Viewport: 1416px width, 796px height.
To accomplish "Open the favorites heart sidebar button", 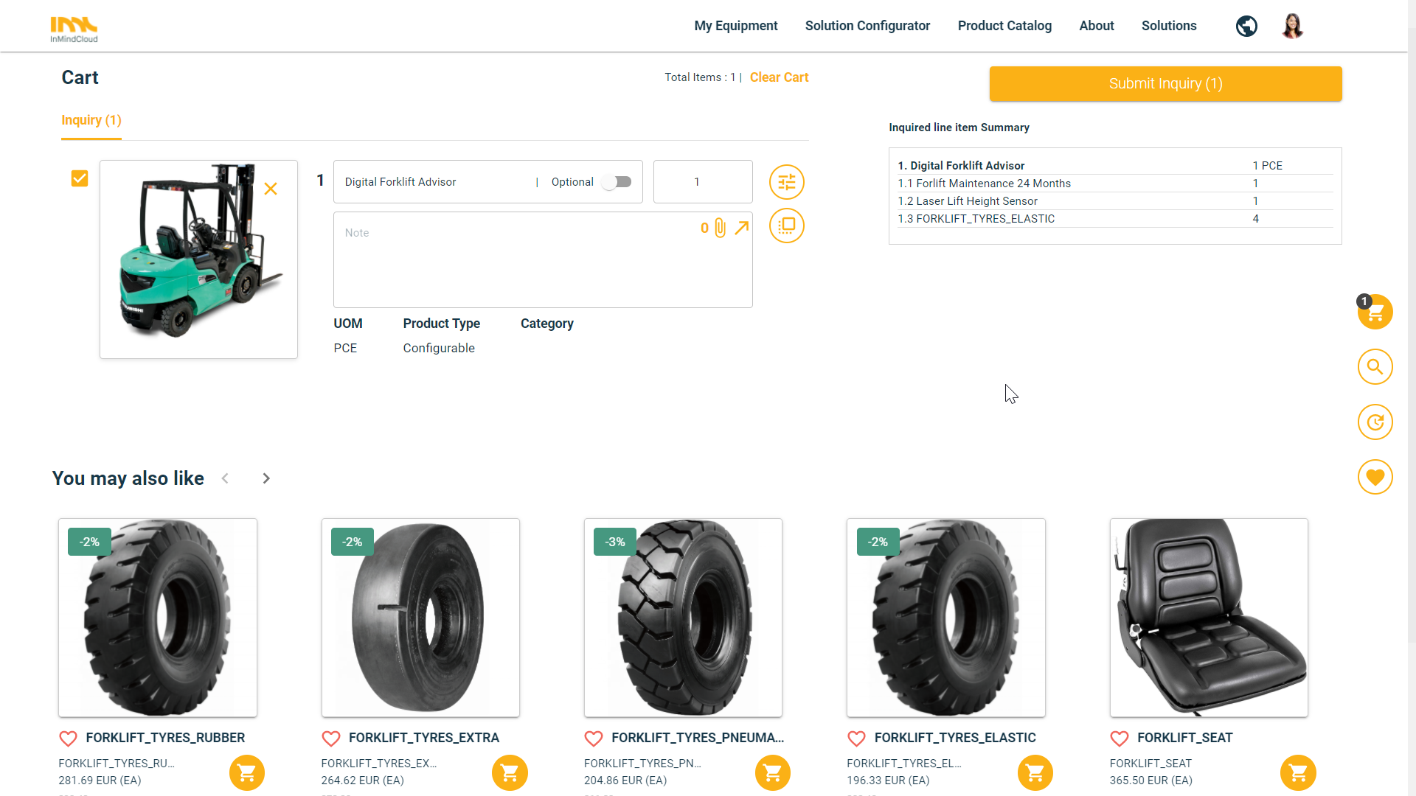I will pyautogui.click(x=1375, y=478).
